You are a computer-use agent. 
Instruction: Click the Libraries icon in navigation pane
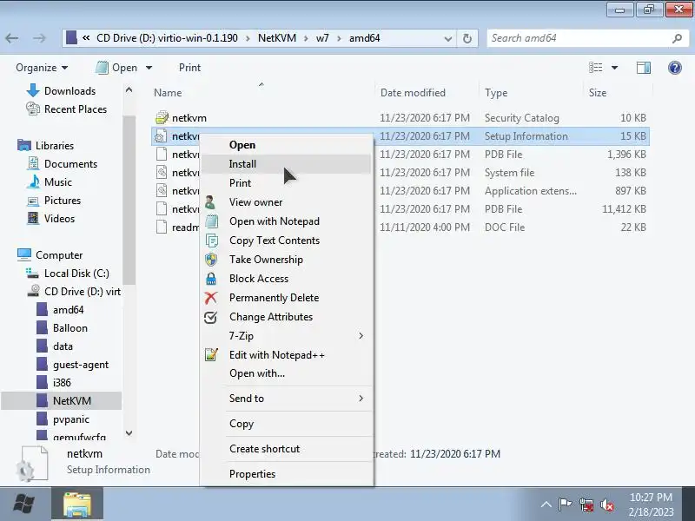(24, 145)
